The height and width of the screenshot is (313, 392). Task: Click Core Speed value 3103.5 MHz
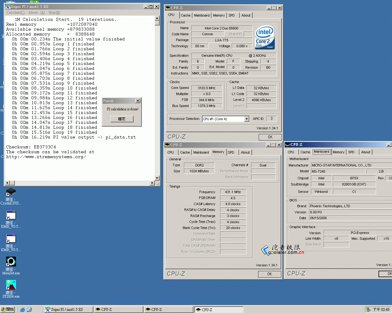coord(207,88)
